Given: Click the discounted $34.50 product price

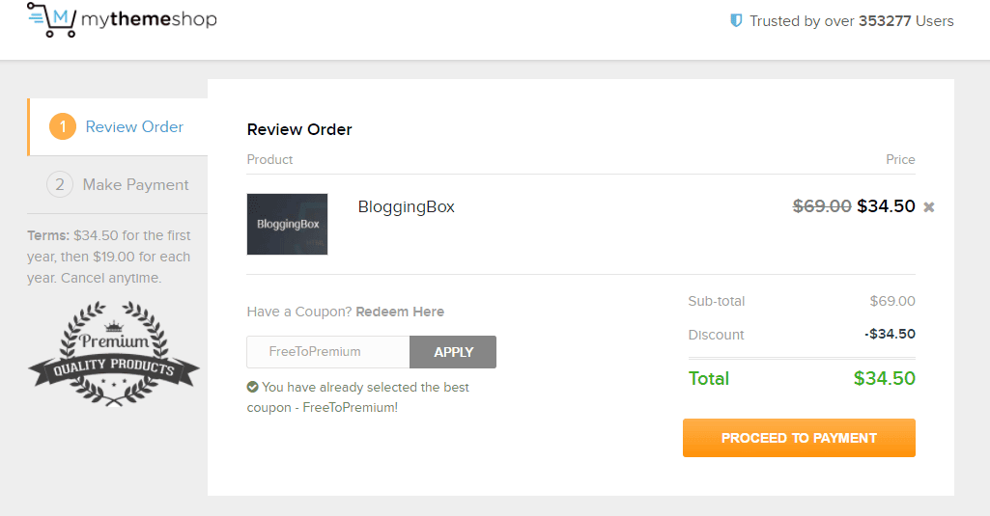Looking at the screenshot, I should tap(886, 206).
